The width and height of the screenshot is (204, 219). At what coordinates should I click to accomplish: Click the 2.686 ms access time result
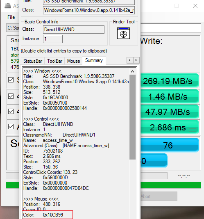click(x=170, y=127)
